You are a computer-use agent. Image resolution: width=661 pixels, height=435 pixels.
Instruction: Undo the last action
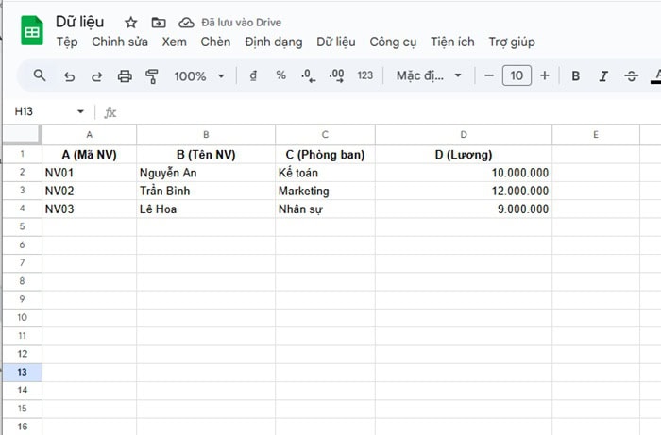point(69,75)
